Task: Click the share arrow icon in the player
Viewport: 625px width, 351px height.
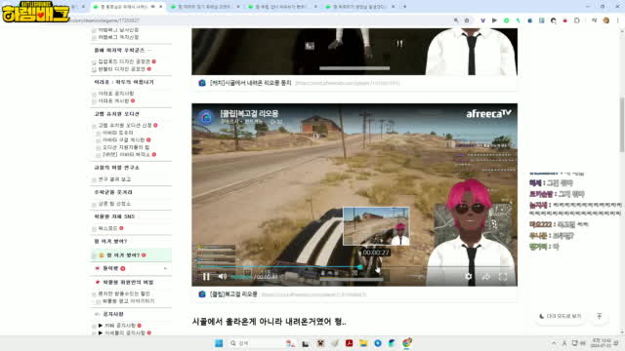Action: pyautogui.click(x=486, y=277)
